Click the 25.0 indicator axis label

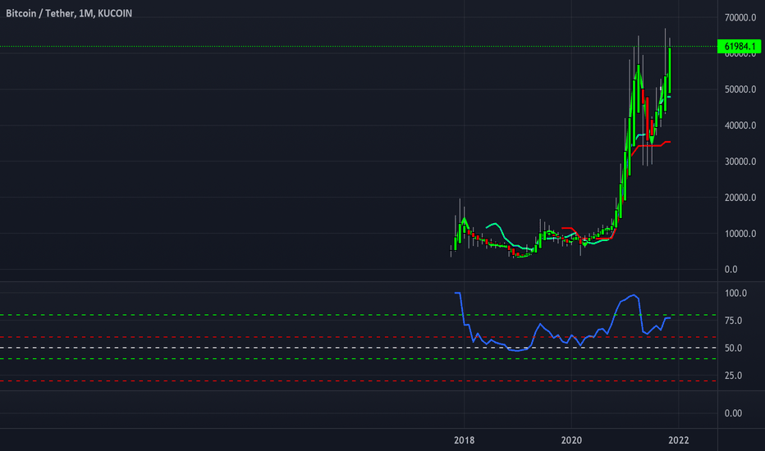[733, 376]
